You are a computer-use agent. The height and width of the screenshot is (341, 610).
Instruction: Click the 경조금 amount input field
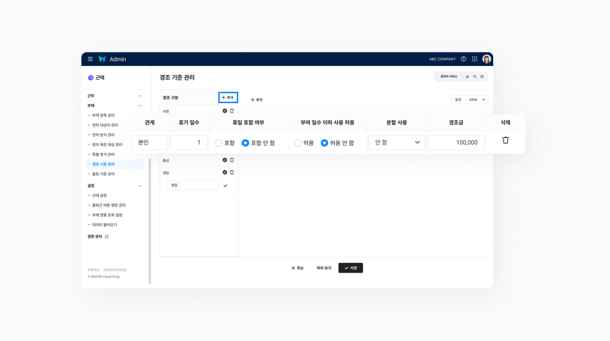point(456,142)
